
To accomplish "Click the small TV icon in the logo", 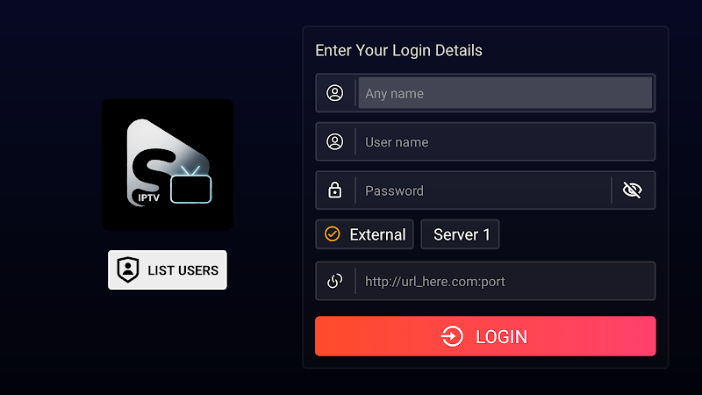I will click(190, 185).
